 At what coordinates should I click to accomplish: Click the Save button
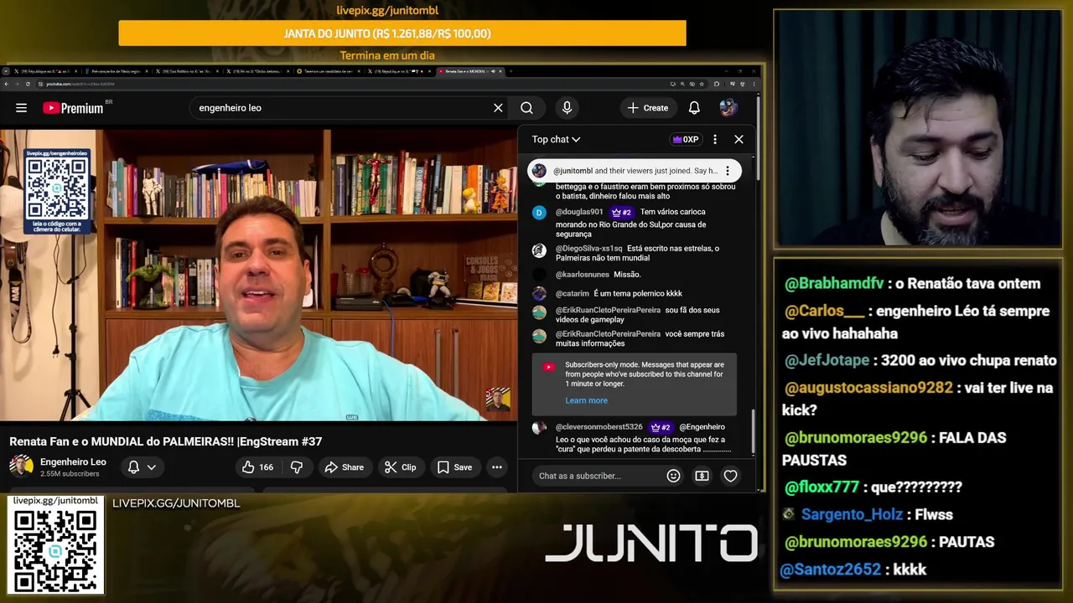click(x=454, y=467)
